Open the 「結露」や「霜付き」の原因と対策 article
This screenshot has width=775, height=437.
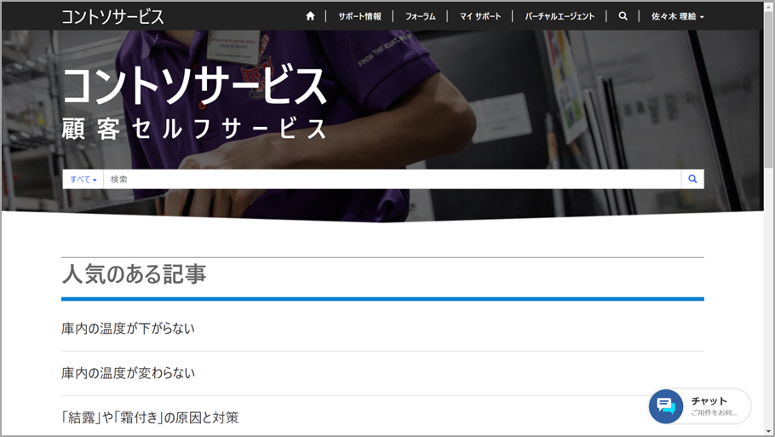[x=150, y=417]
